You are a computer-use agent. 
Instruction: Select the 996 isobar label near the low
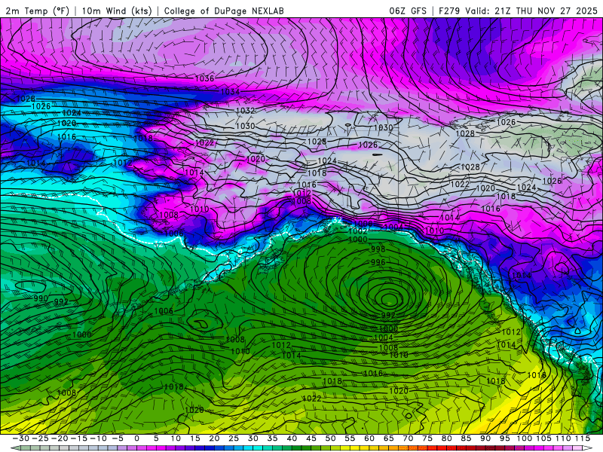coord(378,262)
